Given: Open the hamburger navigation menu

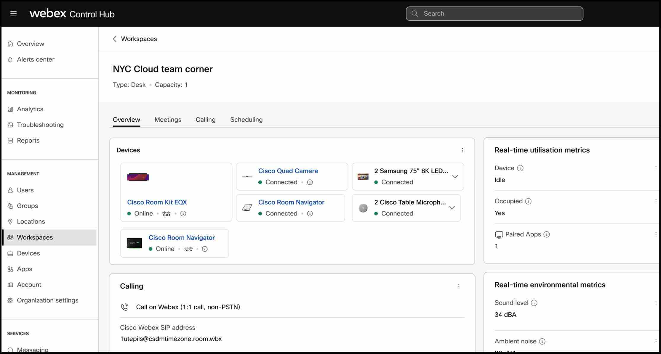Looking at the screenshot, I should tap(13, 14).
